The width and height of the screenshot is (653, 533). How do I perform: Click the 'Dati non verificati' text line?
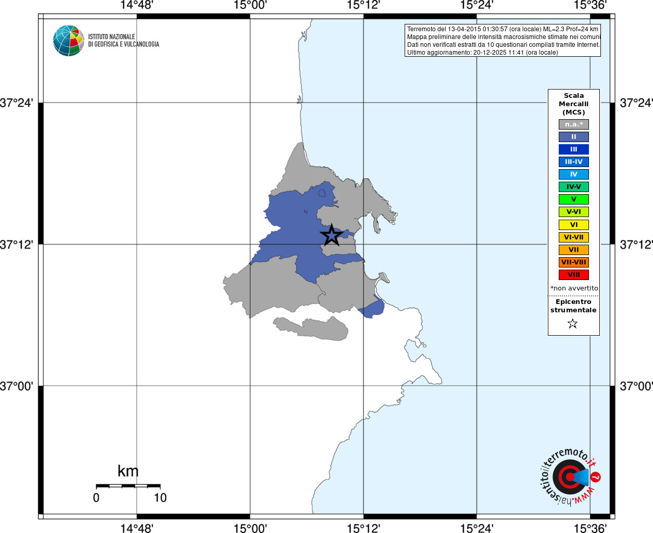click(x=503, y=45)
